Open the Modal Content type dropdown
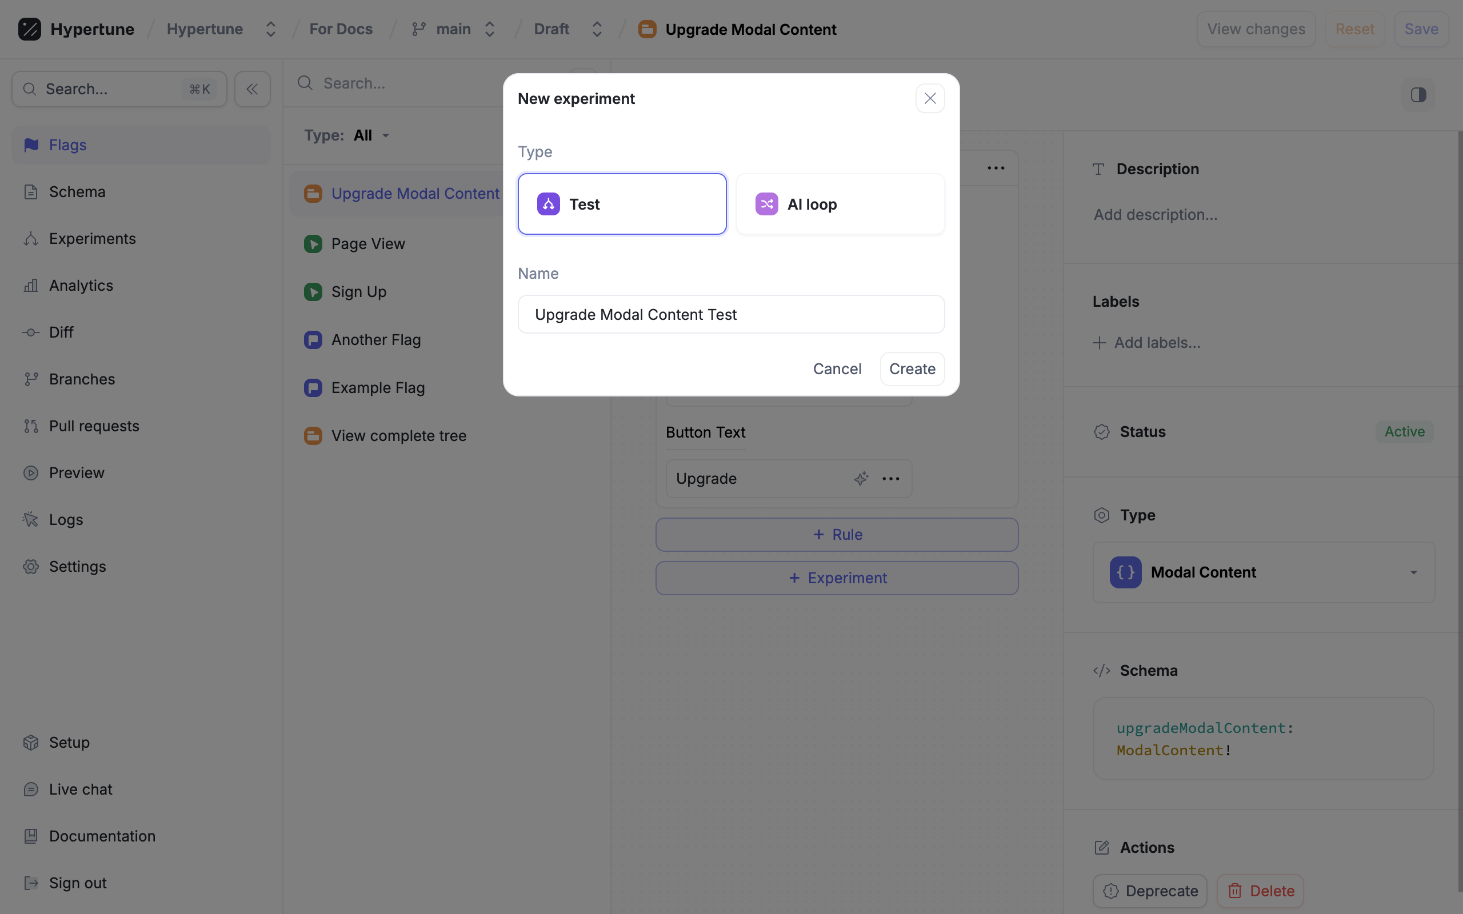The image size is (1463, 914). pyautogui.click(x=1263, y=572)
